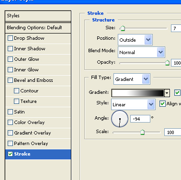
Task: Enable the Inner Shadow checkbox
Action: tap(10, 49)
